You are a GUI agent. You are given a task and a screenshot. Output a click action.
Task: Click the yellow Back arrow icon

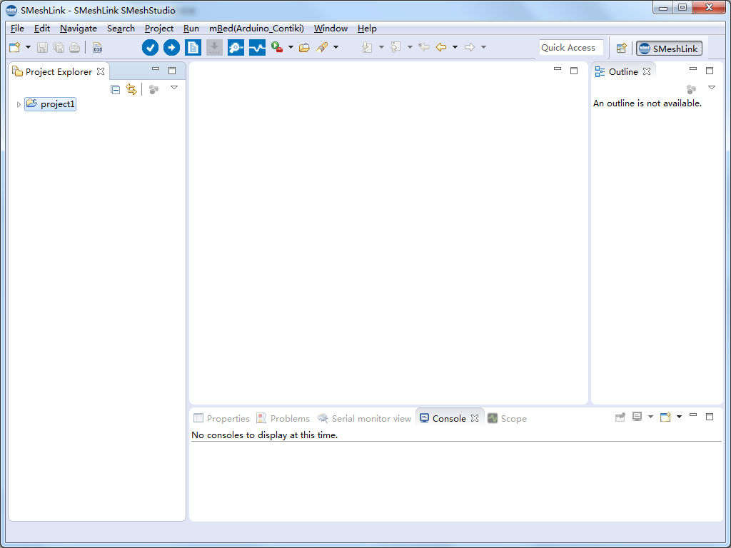click(x=441, y=47)
